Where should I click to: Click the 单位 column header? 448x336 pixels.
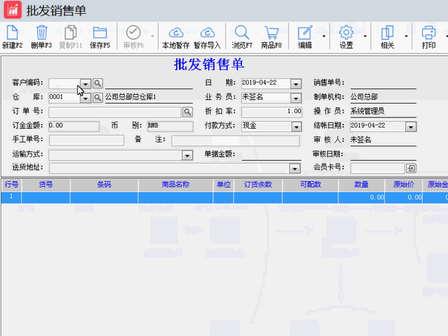pyautogui.click(x=223, y=185)
